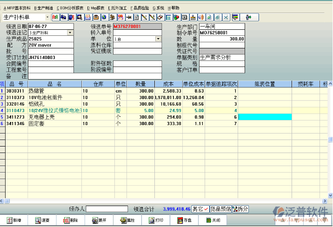Click the 经办人 input field
The height and width of the screenshot is (227, 333).
click(x=106, y=209)
